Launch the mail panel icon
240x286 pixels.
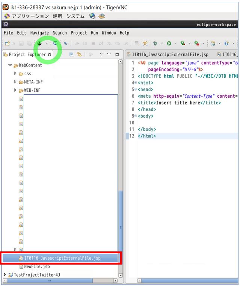tap(102, 16)
